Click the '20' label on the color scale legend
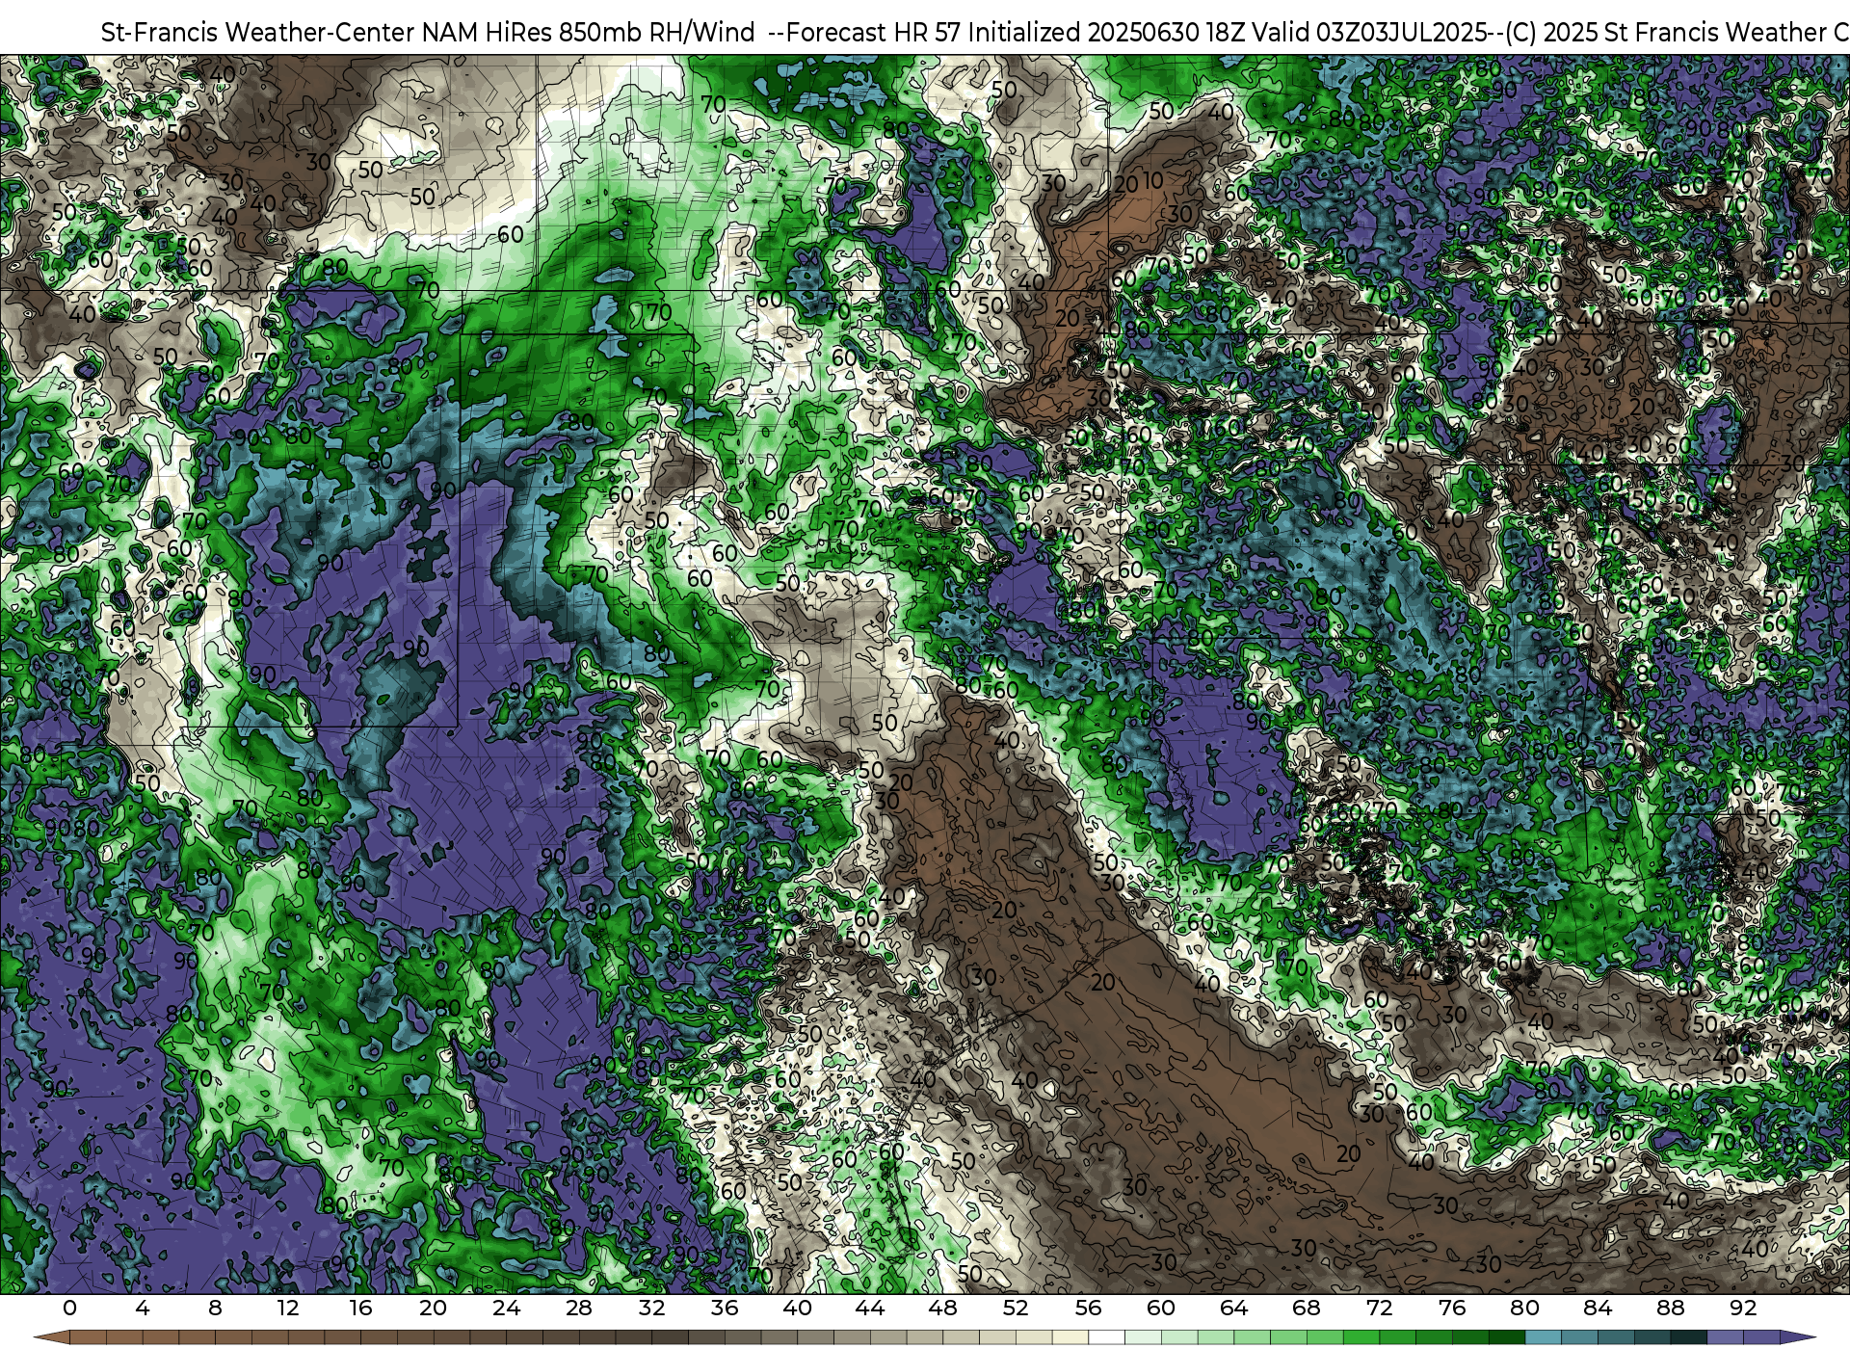 pyautogui.click(x=434, y=1308)
